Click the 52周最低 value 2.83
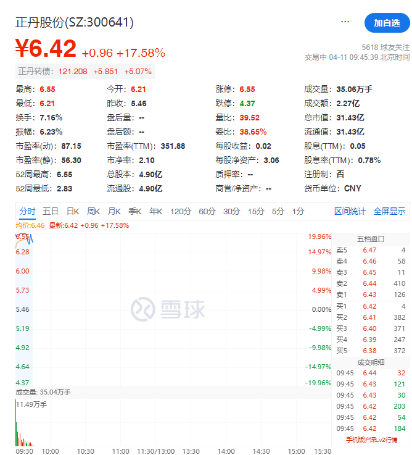 64,189
